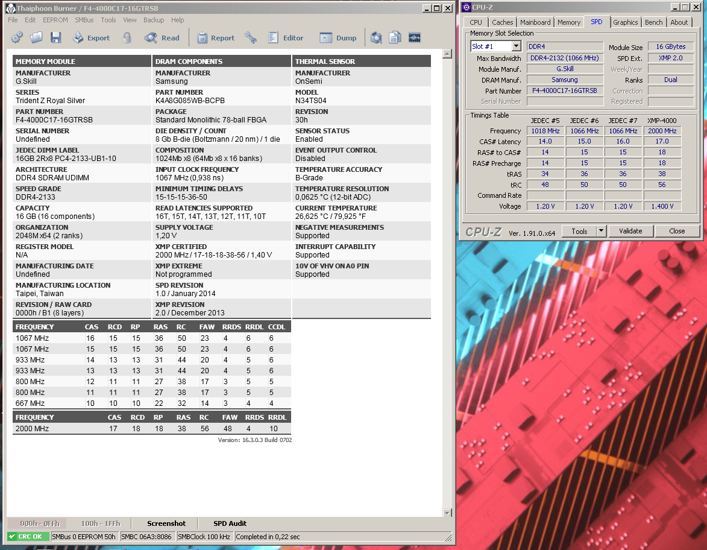Click the Close button in CPU-Z
This screenshot has width=707, height=550.
pyautogui.click(x=677, y=231)
